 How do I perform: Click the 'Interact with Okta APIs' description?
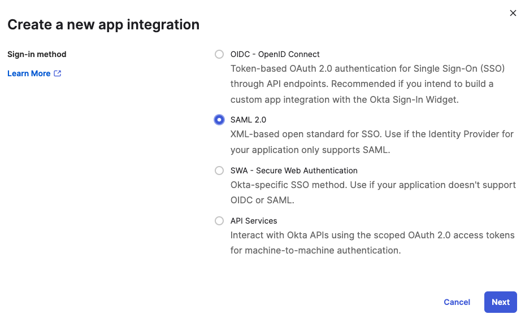(x=372, y=235)
